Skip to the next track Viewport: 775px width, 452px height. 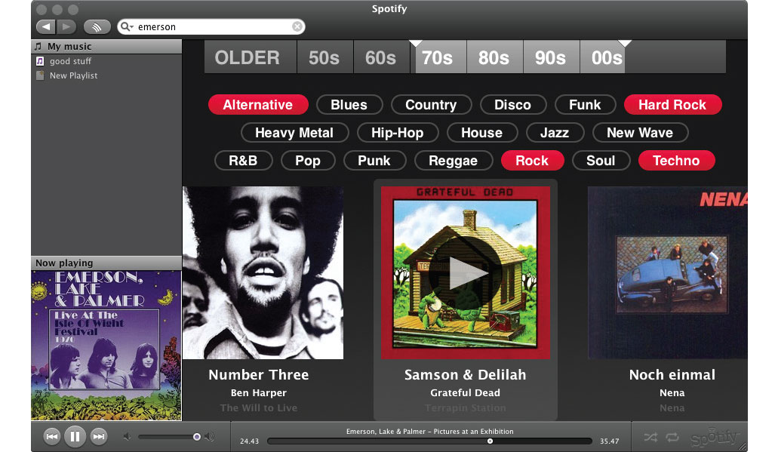[99, 436]
